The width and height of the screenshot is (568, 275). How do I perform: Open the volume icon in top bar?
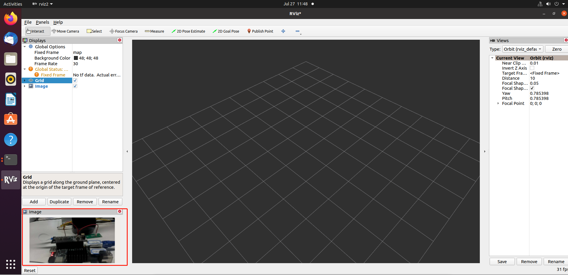548,4
